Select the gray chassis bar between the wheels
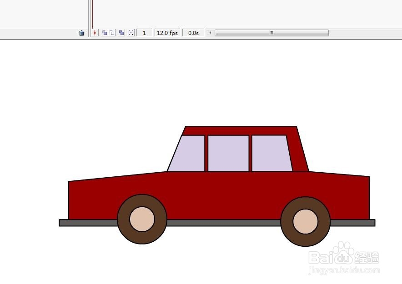The image size is (402, 284). click(224, 223)
